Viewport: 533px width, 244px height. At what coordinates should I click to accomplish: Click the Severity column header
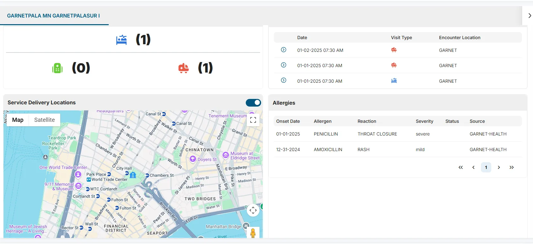coord(425,121)
